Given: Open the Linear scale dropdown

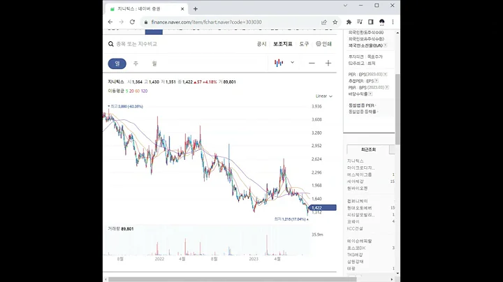Looking at the screenshot, I should pos(324,96).
